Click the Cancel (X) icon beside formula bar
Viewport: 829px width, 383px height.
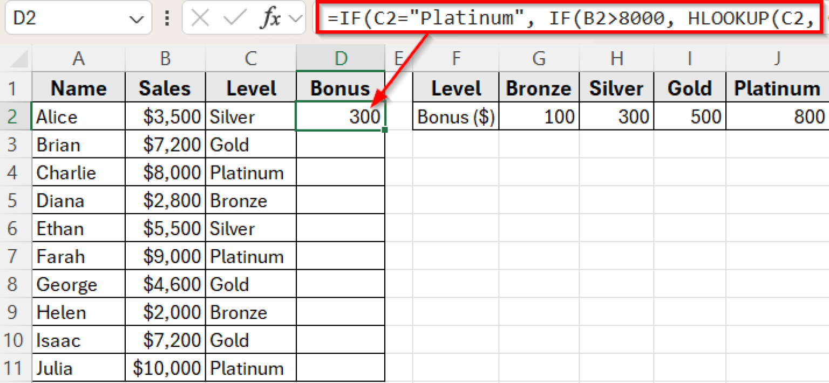199,18
